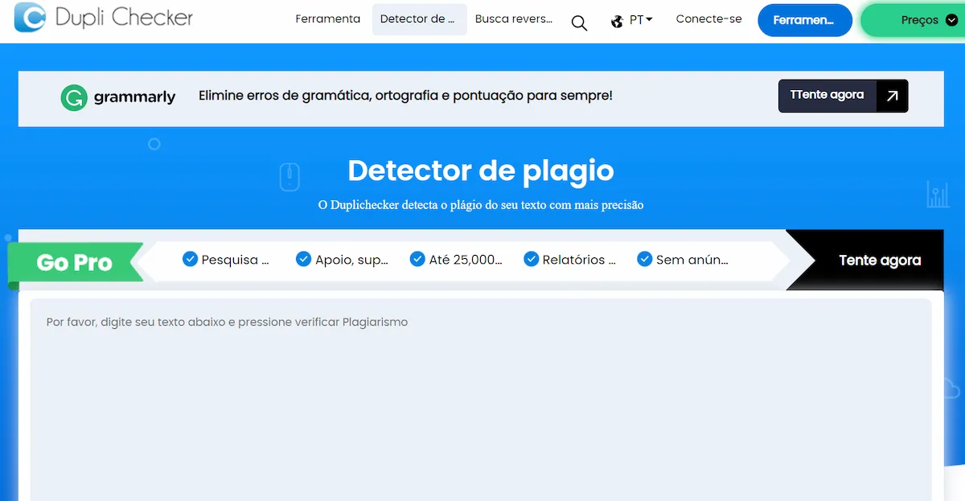
Task: Click the checkmark beside Pesquisa
Action: 190,258
